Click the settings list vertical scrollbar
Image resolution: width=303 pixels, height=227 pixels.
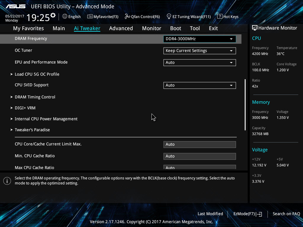245,105
